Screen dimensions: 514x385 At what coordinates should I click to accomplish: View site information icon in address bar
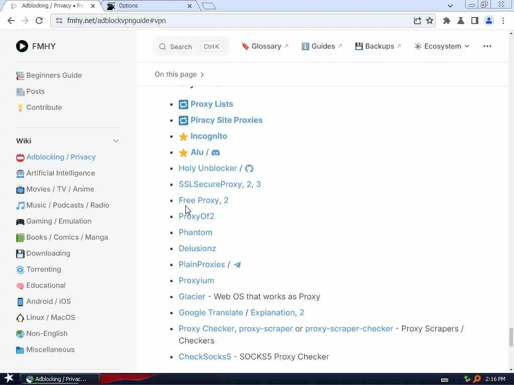[x=59, y=21]
